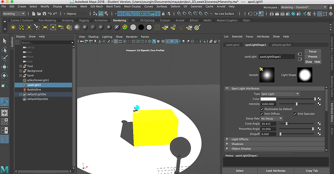Create an area light from shelf

click(45, 27)
